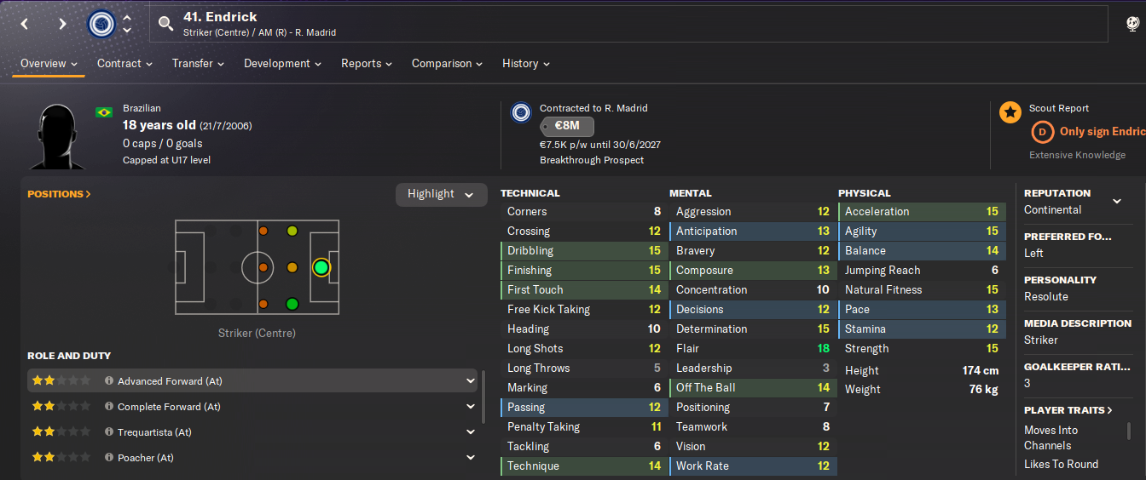
Task: Click the PLAYER TRAITS heading link
Action: pos(1068,410)
